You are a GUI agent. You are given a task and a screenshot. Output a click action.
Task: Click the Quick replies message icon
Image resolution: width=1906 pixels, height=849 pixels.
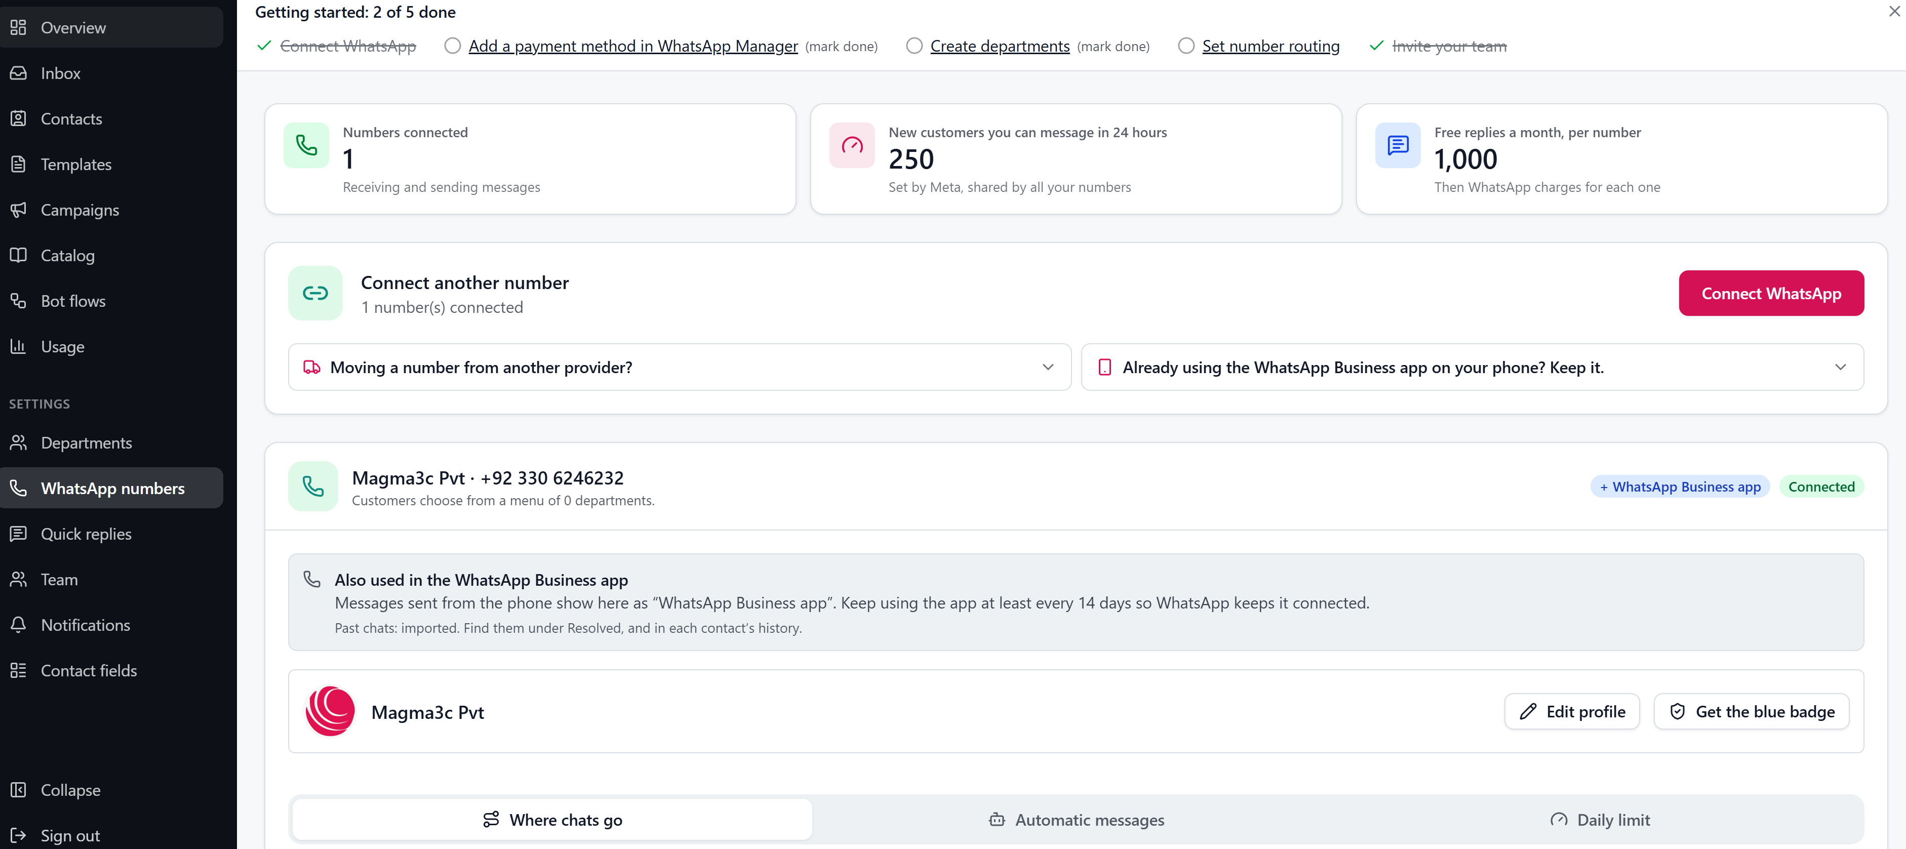19,533
